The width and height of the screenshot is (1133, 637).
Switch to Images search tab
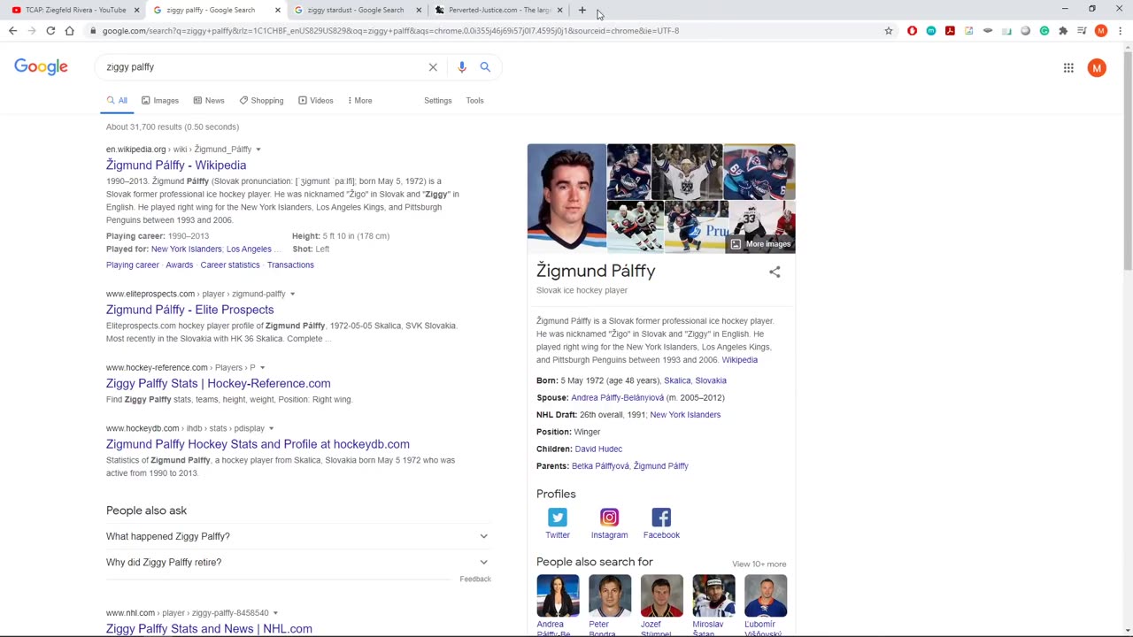(x=160, y=101)
